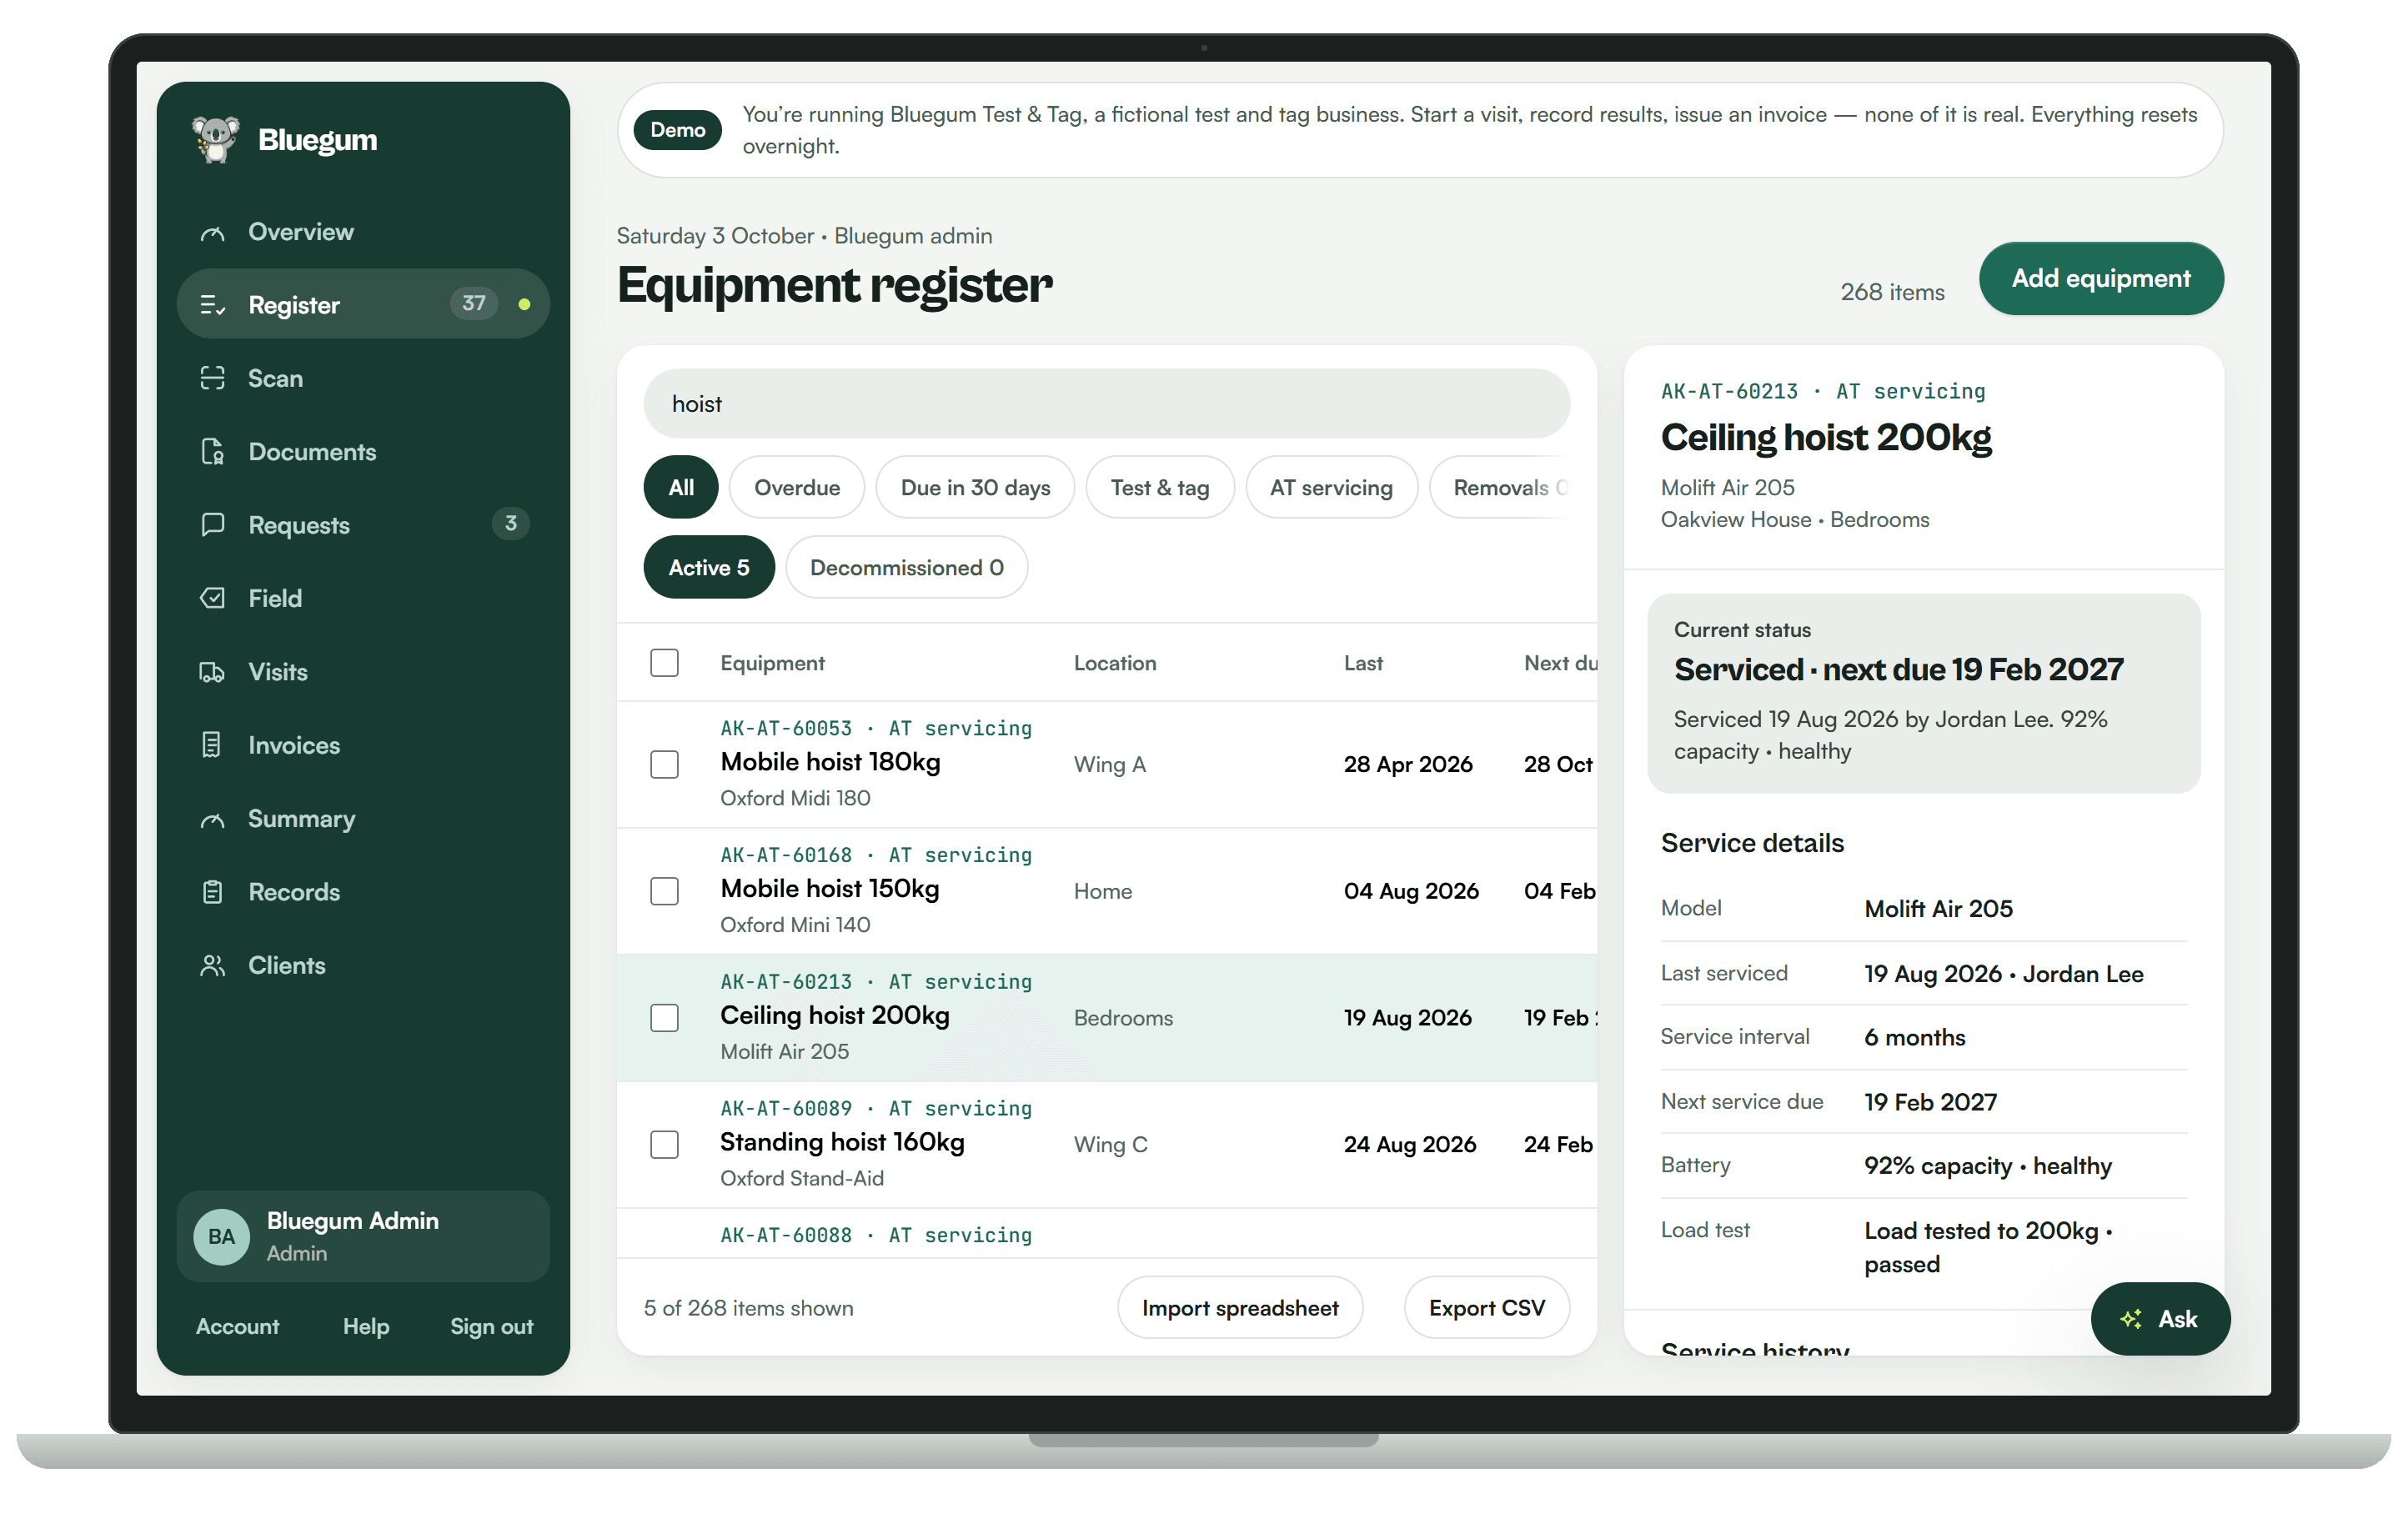
Task: Select the Test & tag filter
Action: pos(1160,487)
